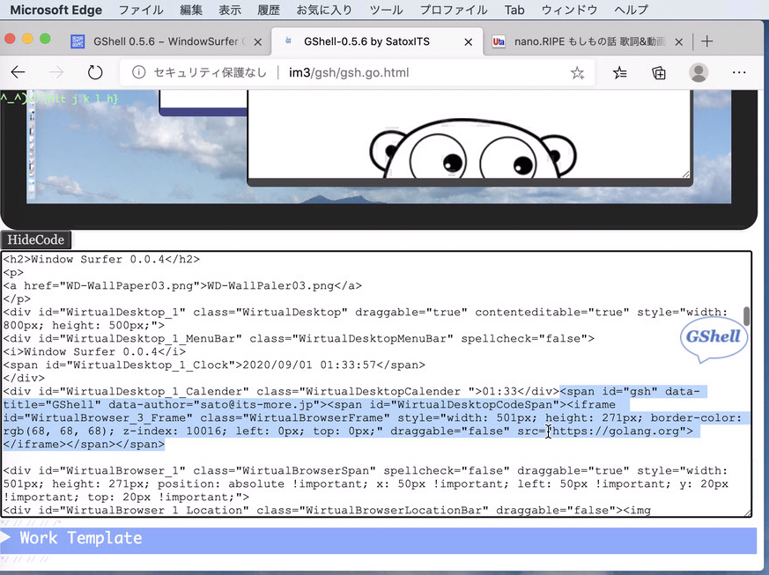Viewport: 769px width, 575px height.
Task: Close the GShell-0.5.6 by SatoxITS tab
Action: [468, 41]
